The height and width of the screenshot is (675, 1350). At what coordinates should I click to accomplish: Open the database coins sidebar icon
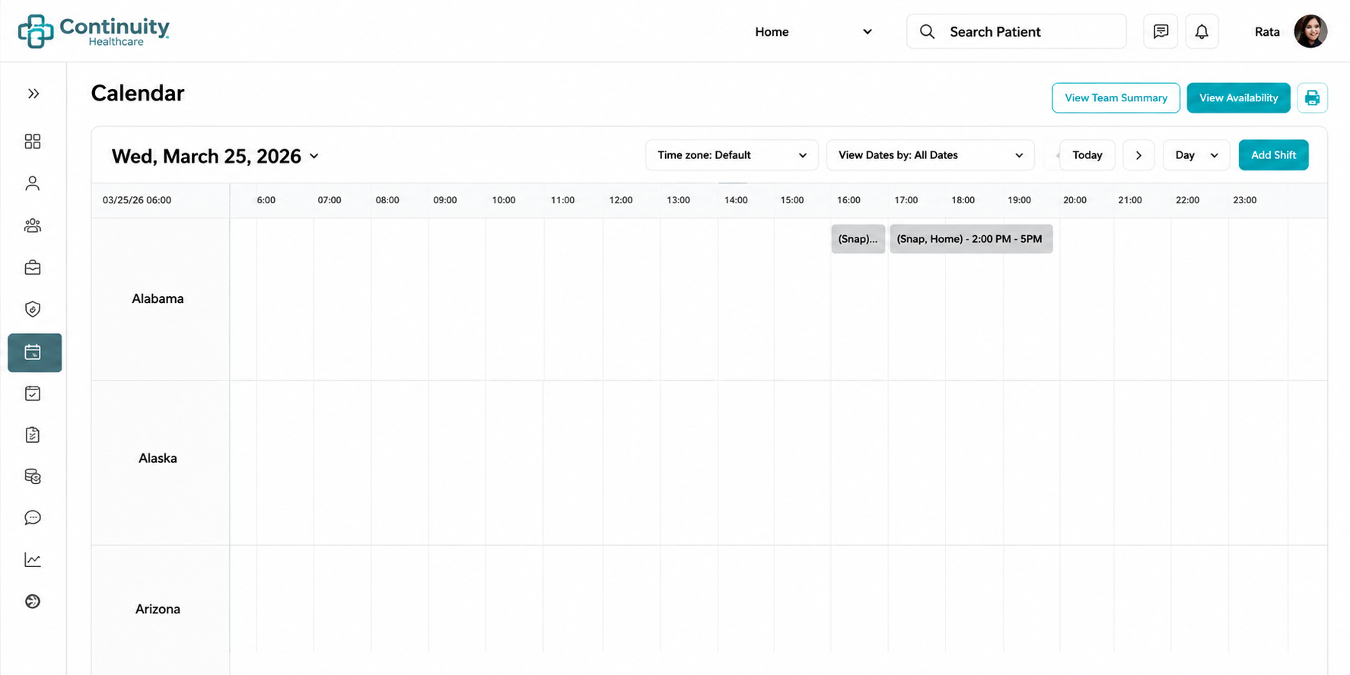[x=33, y=476]
